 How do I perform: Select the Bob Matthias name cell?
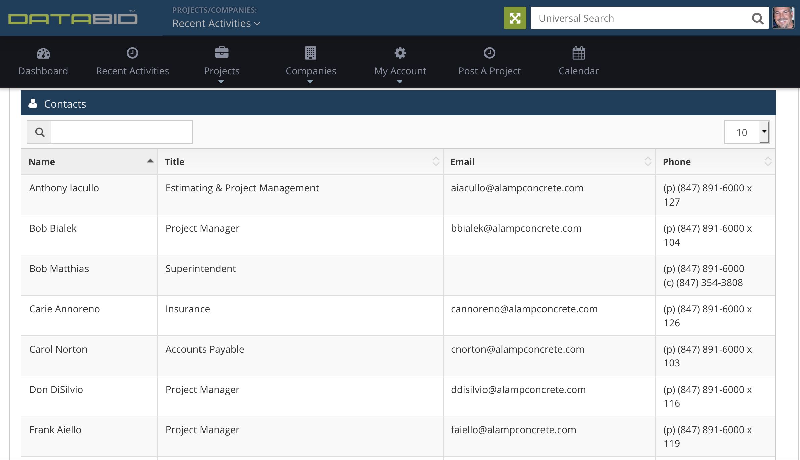tap(89, 275)
